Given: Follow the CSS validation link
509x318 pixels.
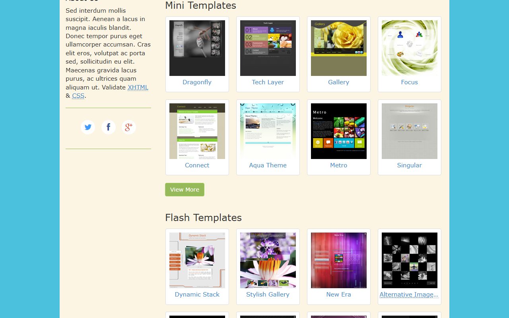Looking at the screenshot, I should pyautogui.click(x=78, y=96).
